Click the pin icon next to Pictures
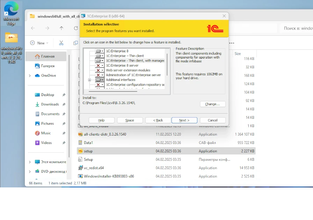The height and width of the screenshot is (220, 313). [64, 124]
